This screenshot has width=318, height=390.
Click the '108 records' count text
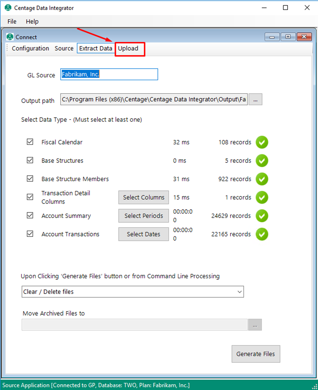(x=235, y=142)
